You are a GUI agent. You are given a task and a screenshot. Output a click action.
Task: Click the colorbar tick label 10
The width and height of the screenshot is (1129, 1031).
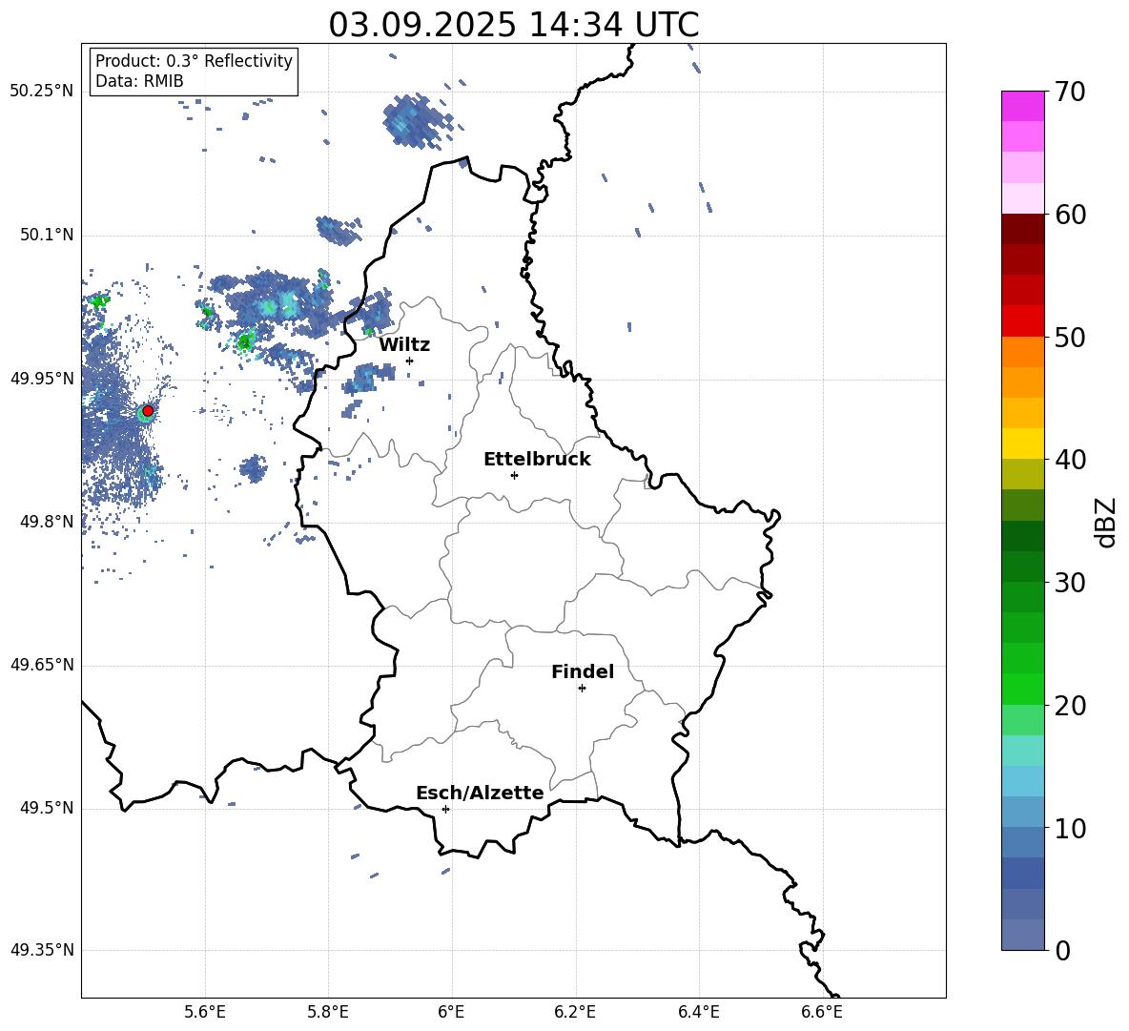click(x=1070, y=828)
